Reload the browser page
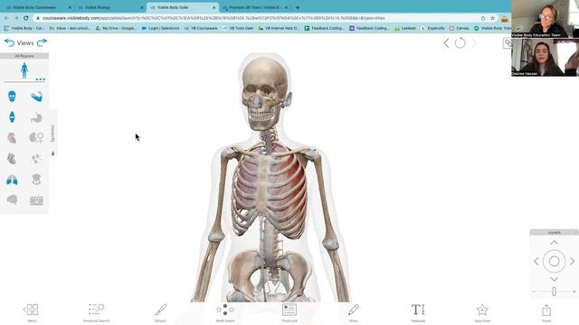579x325 pixels. click(26, 18)
